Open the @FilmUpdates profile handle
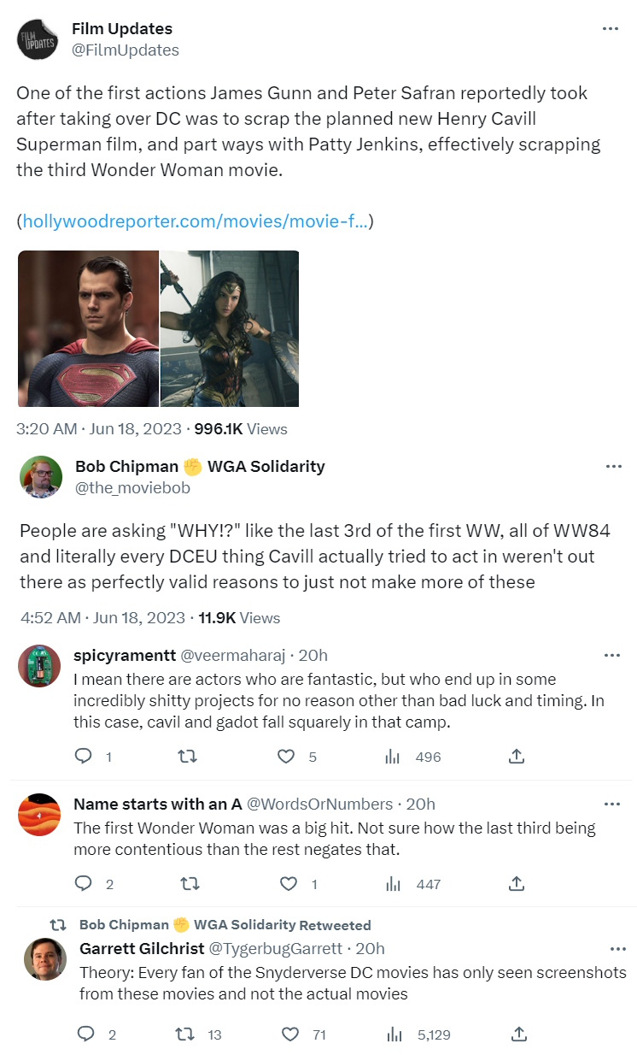This screenshot has width=637, height=1055. [x=126, y=50]
